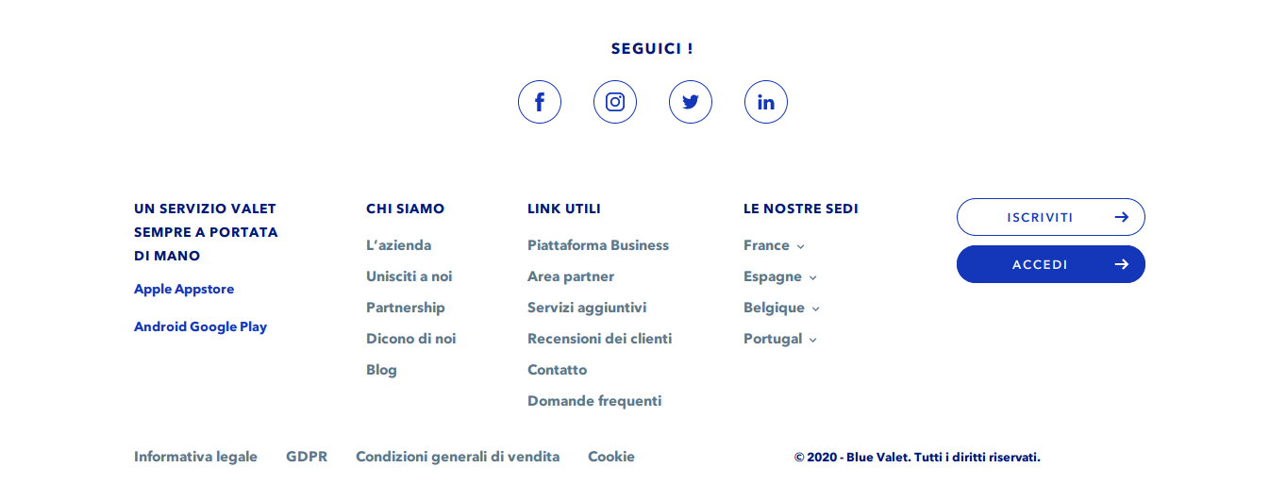Open the Facebook social icon
This screenshot has width=1286, height=501.
540,102
